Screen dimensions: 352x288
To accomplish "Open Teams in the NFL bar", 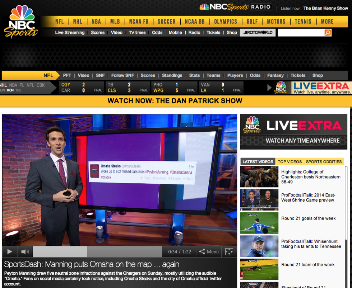I will (x=213, y=75).
